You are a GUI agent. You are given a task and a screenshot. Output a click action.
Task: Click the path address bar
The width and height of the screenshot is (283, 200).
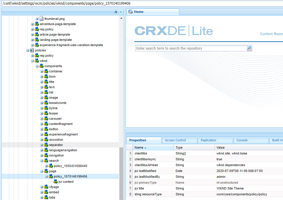142,3
